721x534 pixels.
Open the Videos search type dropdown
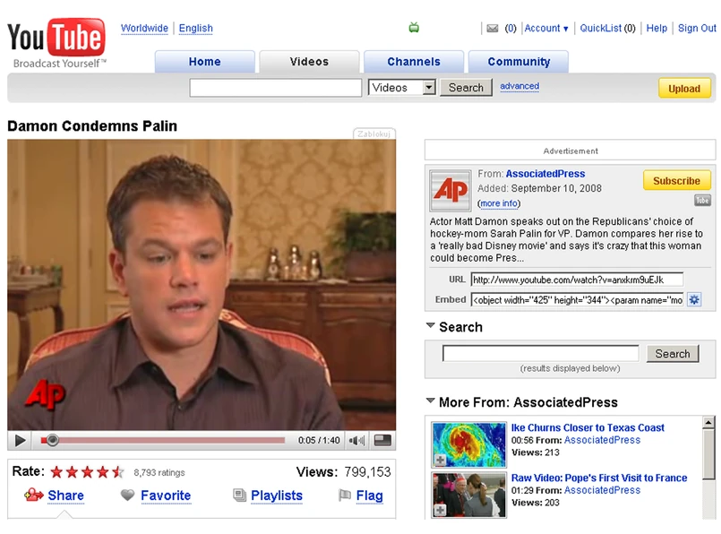click(428, 87)
